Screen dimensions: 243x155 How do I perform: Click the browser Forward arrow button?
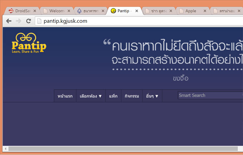[18, 21]
